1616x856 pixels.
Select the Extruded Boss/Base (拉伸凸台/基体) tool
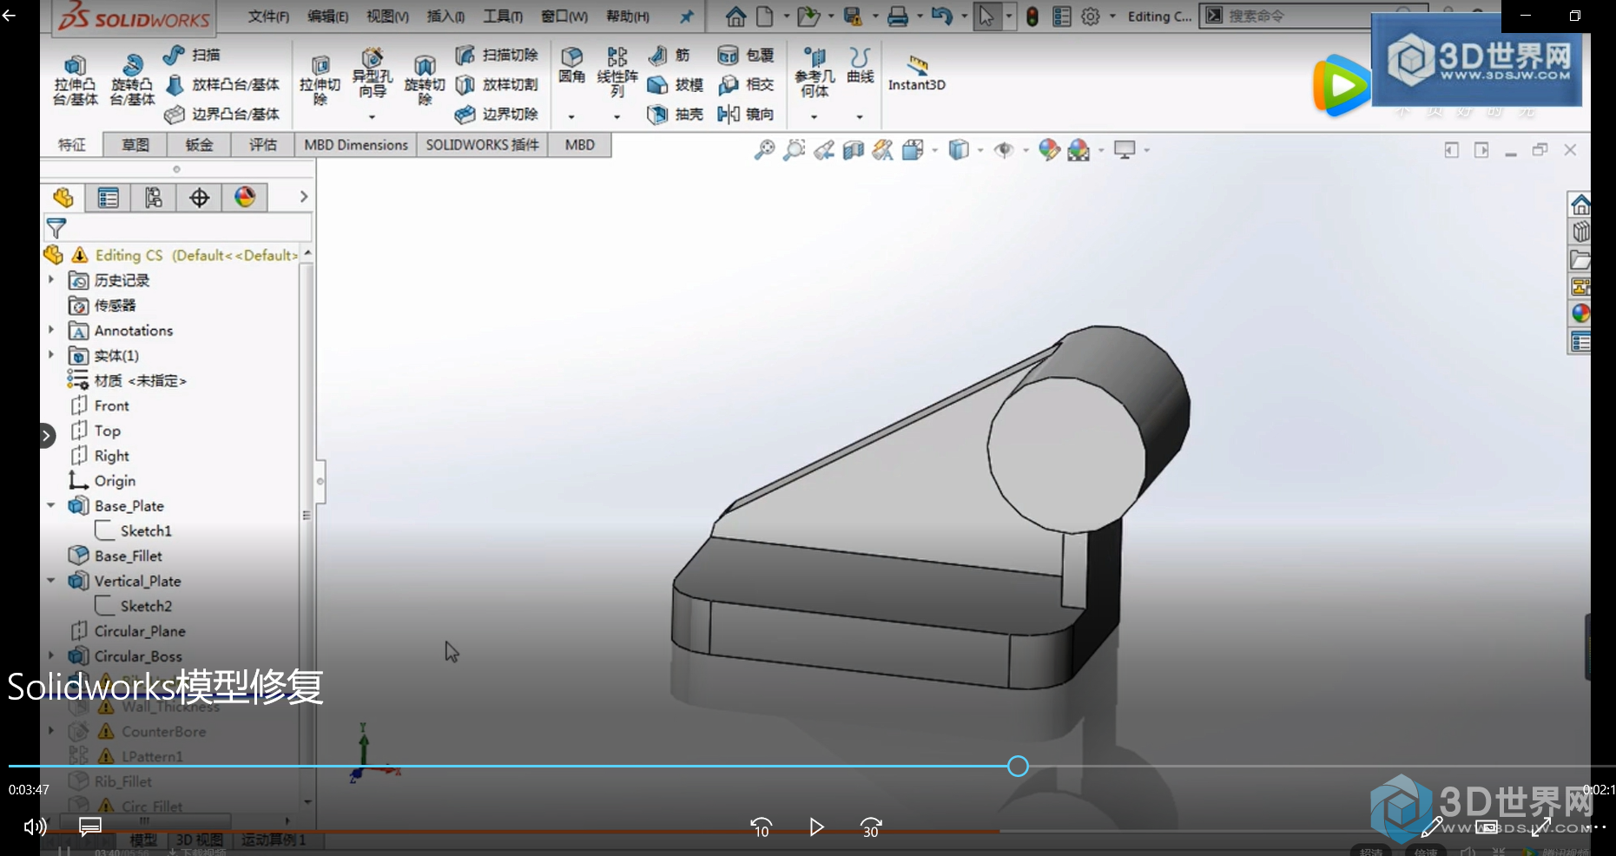[x=75, y=80]
